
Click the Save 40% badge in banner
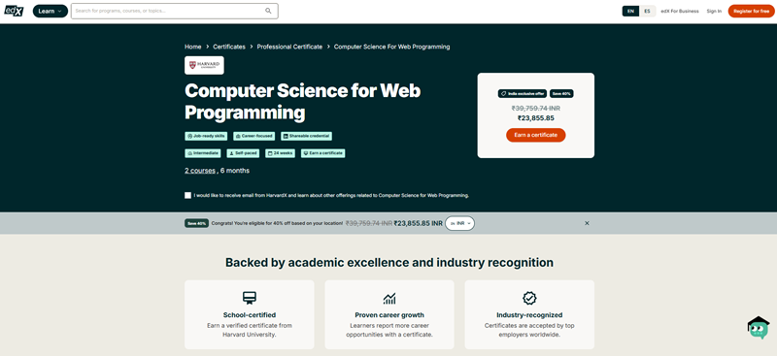coord(197,223)
